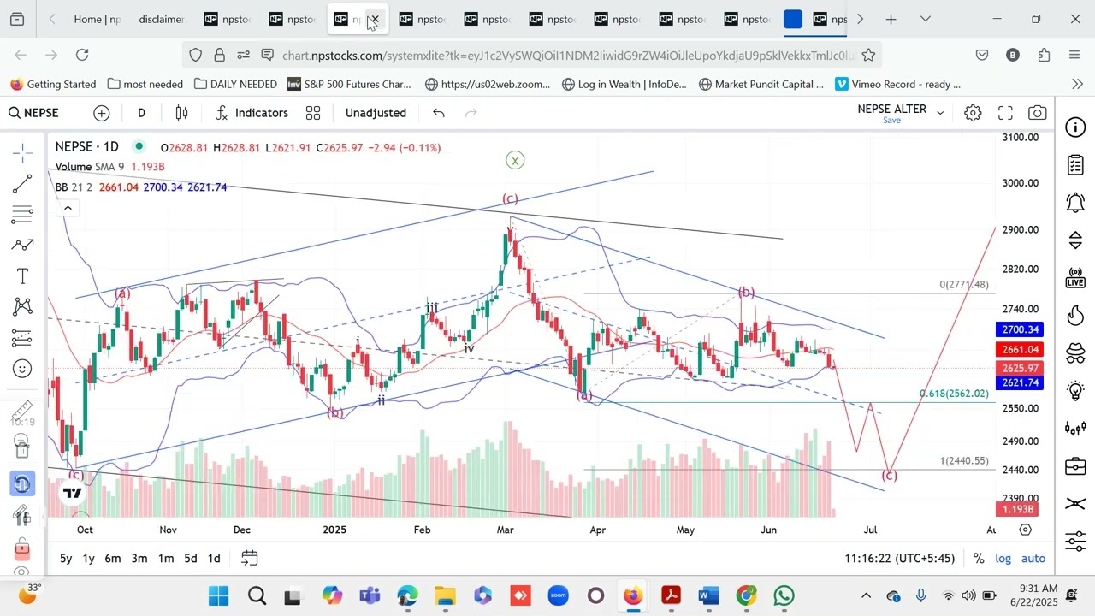Open the DAILY NEEDED bookmarks folder
This screenshot has width=1095, height=616.
click(x=235, y=84)
